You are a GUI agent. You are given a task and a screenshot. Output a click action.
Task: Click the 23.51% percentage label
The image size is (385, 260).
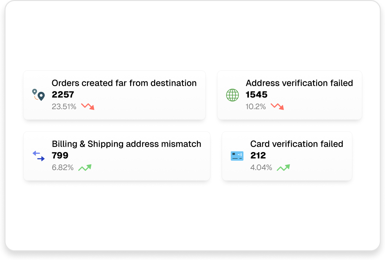64,107
